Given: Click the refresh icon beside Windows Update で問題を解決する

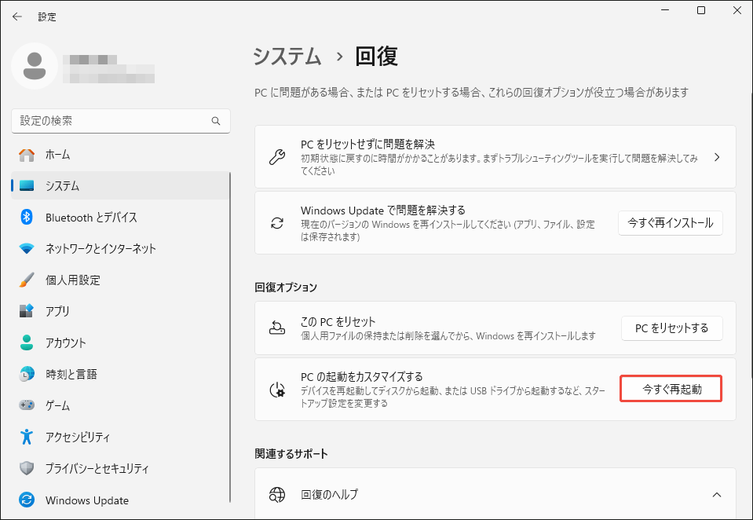Looking at the screenshot, I should (277, 223).
